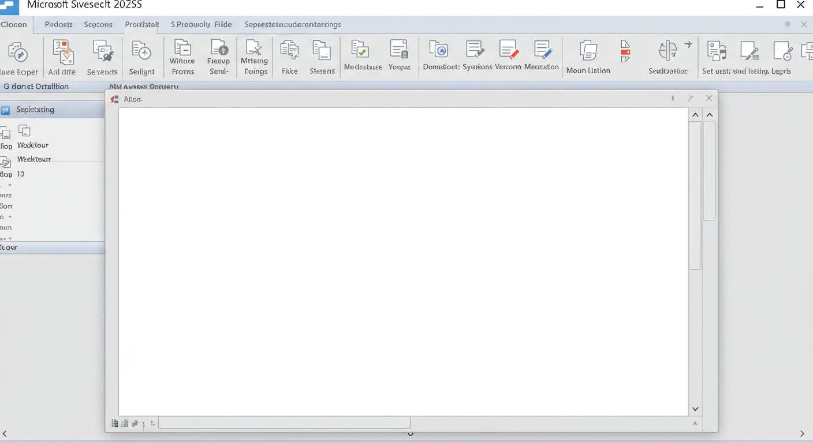This screenshot has height=443, width=813.
Task: Click the Youps document icon
Action: 399,51
